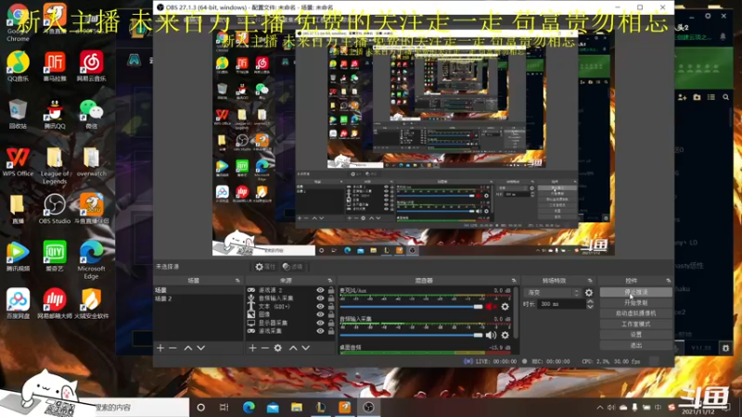This screenshot has height=417, width=742.
Task: Mute the 音频输入采集 mixer channel speaker
Action: coord(491,335)
